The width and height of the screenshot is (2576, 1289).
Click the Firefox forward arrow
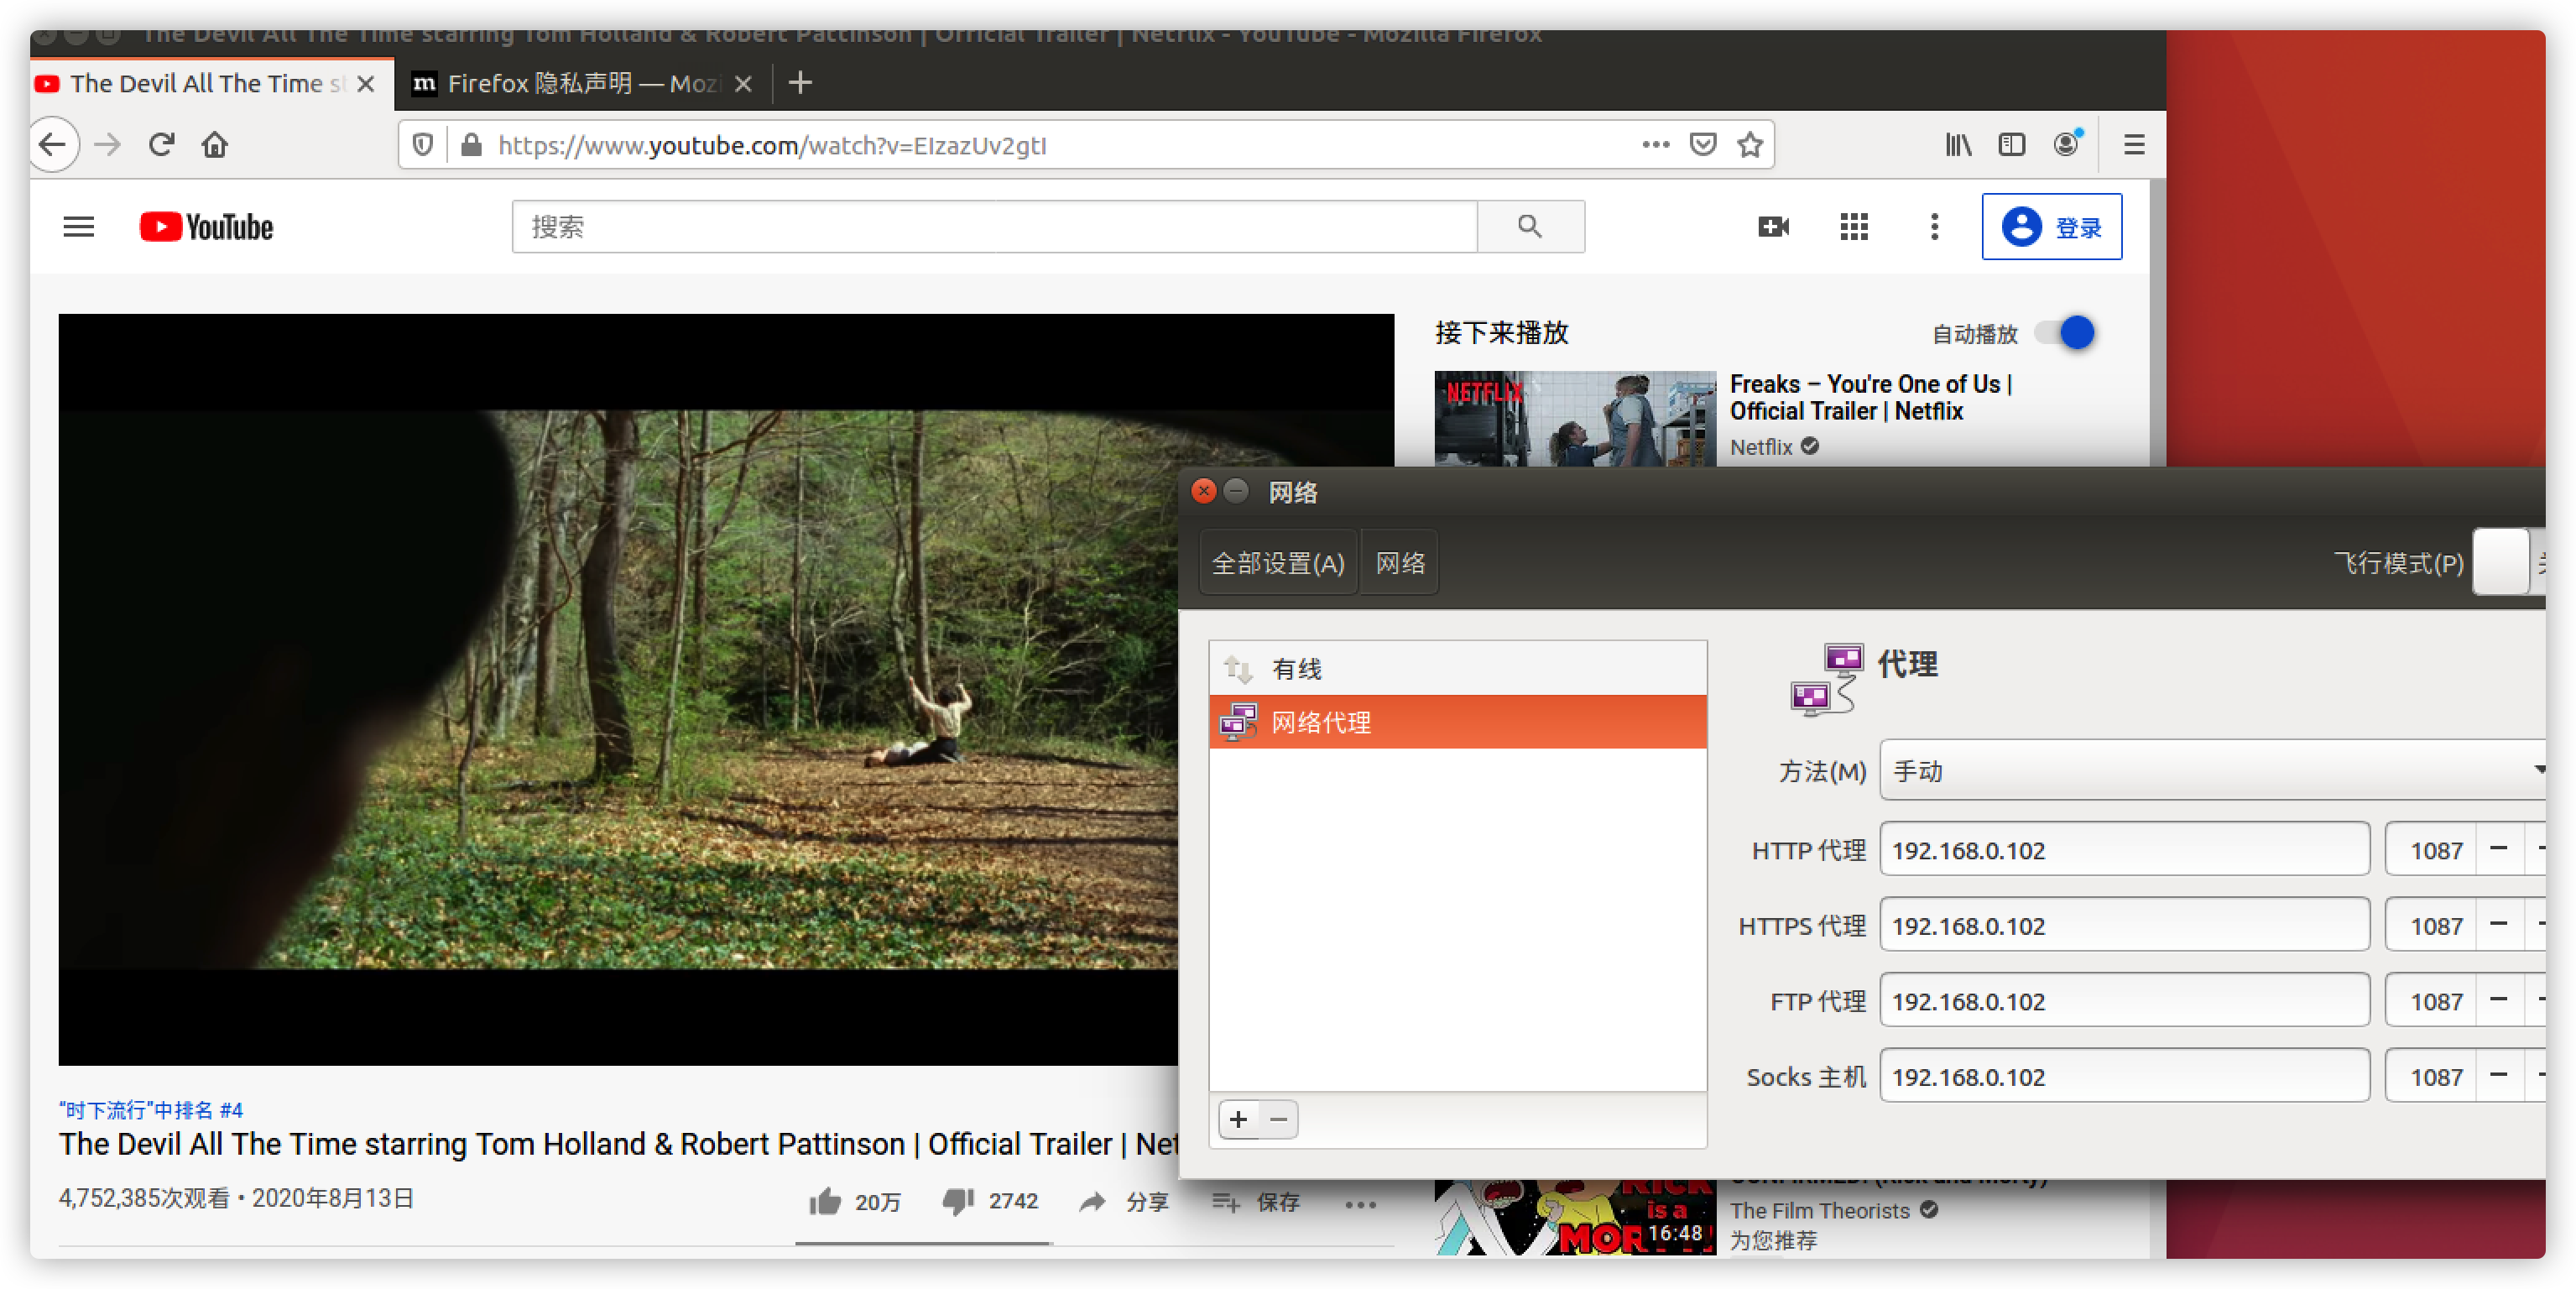tap(108, 145)
